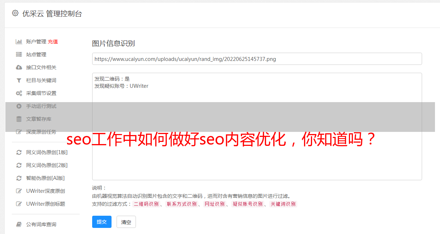Image resolution: width=440 pixels, height=234 pixels.
Task: Click the 由机器视觉算法自动识别 description sentence
Action: (x=191, y=196)
